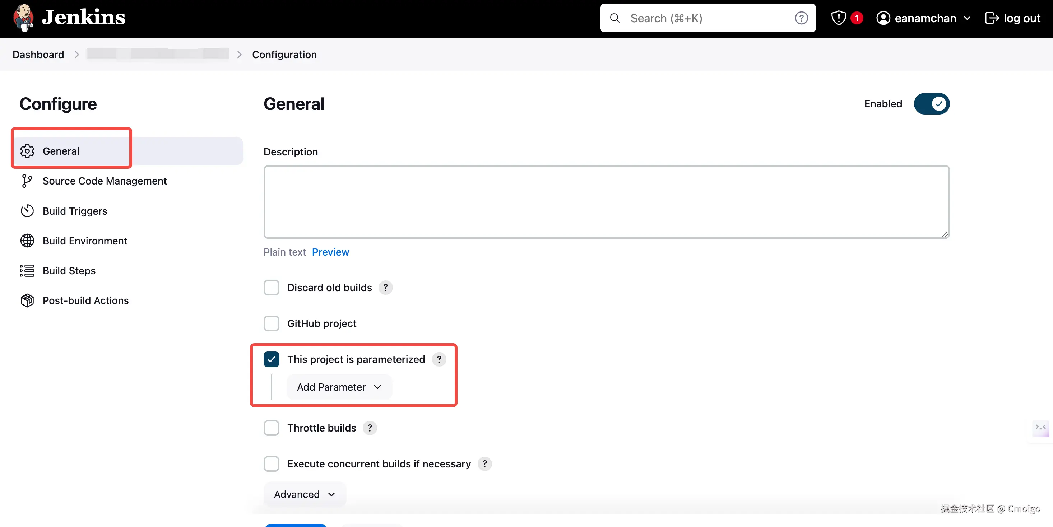Enable the GitHub project checkbox
The height and width of the screenshot is (527, 1053).
[x=272, y=323]
